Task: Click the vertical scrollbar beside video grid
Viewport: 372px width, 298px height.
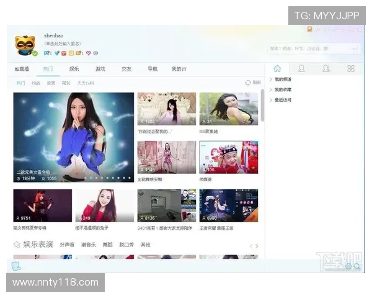Action: pos(262,106)
